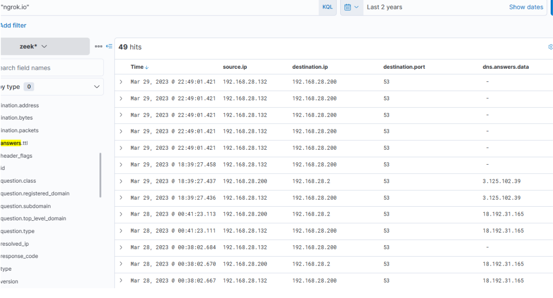Expand the row at Mar 28 00:41:23.113
The height and width of the screenshot is (298, 553).
[121, 214]
